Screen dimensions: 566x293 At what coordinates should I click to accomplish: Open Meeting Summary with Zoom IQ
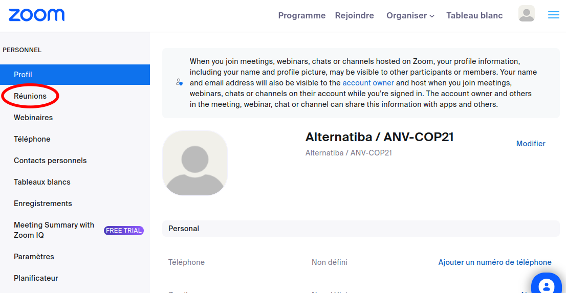click(x=54, y=230)
